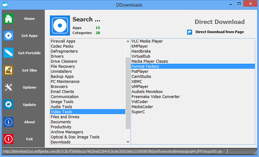Open the Update menu label
The height and width of the screenshot is (157, 259).
(x=30, y=105)
